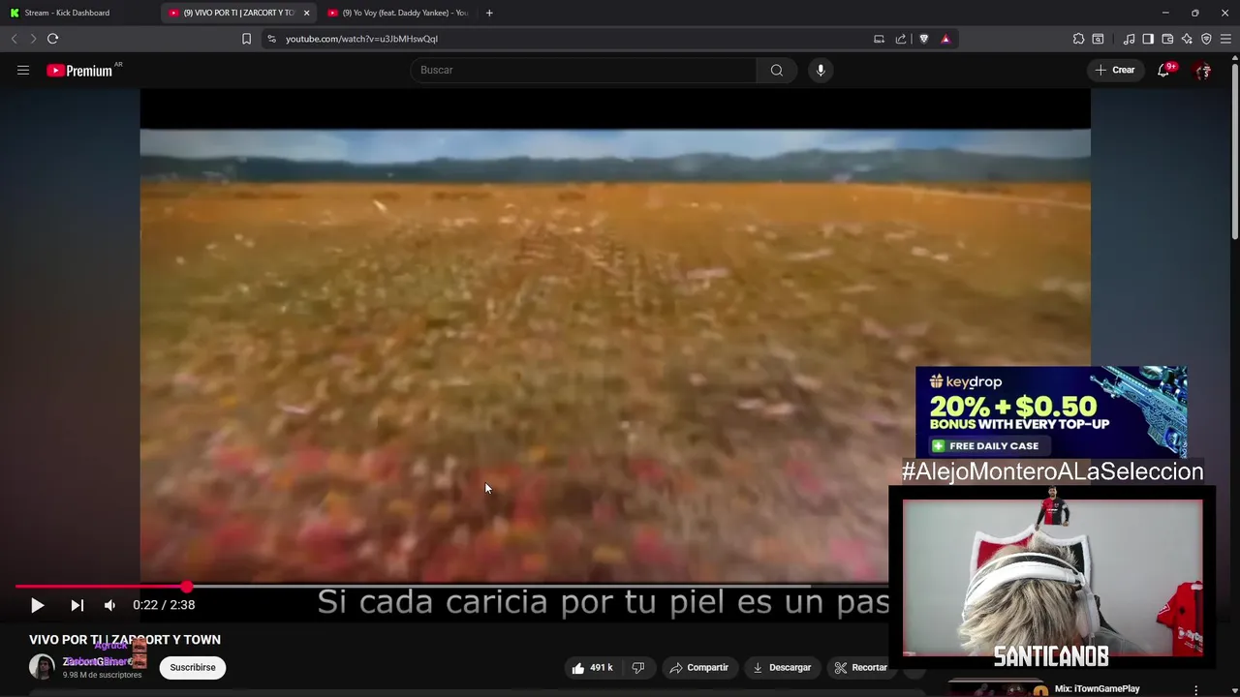Open Brave Shields lion icon
The width and height of the screenshot is (1240, 697).
click(x=923, y=39)
